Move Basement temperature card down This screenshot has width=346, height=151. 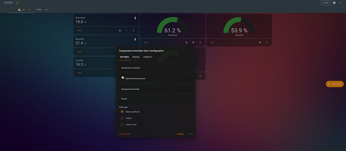[120, 30]
